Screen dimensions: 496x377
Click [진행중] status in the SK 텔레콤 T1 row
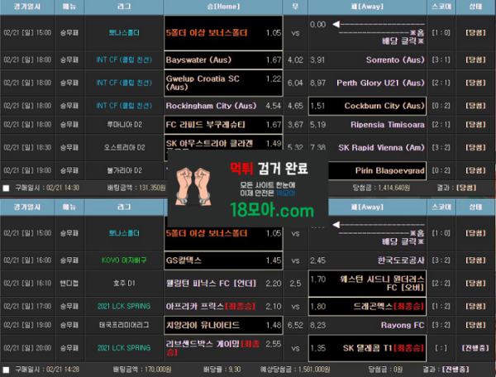(x=475, y=348)
